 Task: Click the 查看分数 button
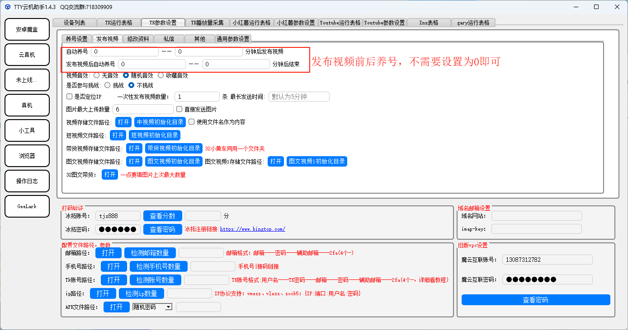tap(163, 216)
